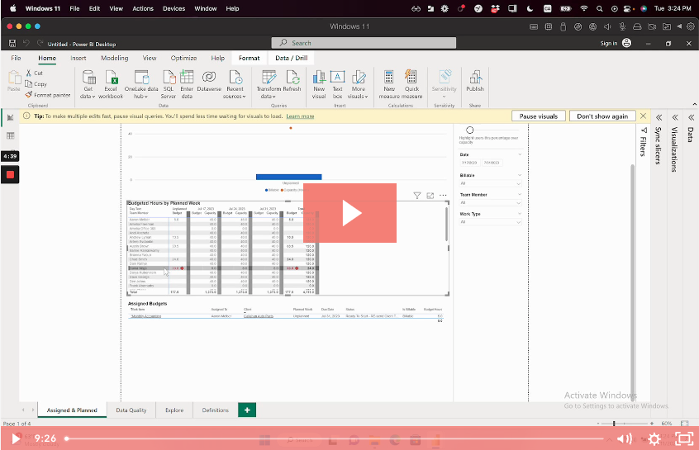Open the Team Member slicer dropdown
This screenshot has width=699, height=450.
click(x=490, y=203)
